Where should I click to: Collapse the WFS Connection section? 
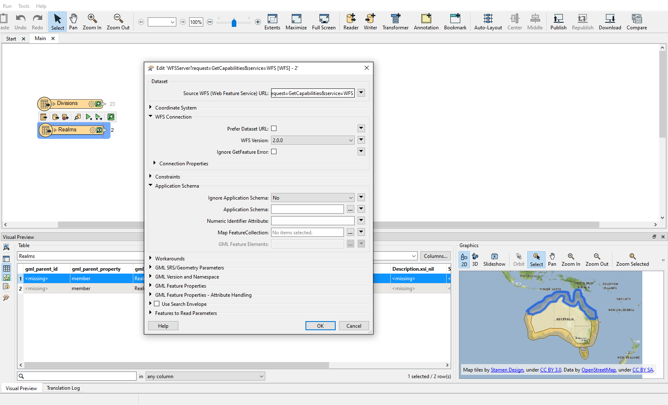click(x=151, y=116)
